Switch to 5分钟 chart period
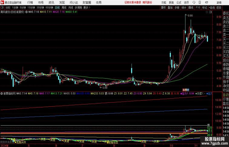The image size is (229, 147). [x=23, y=8]
